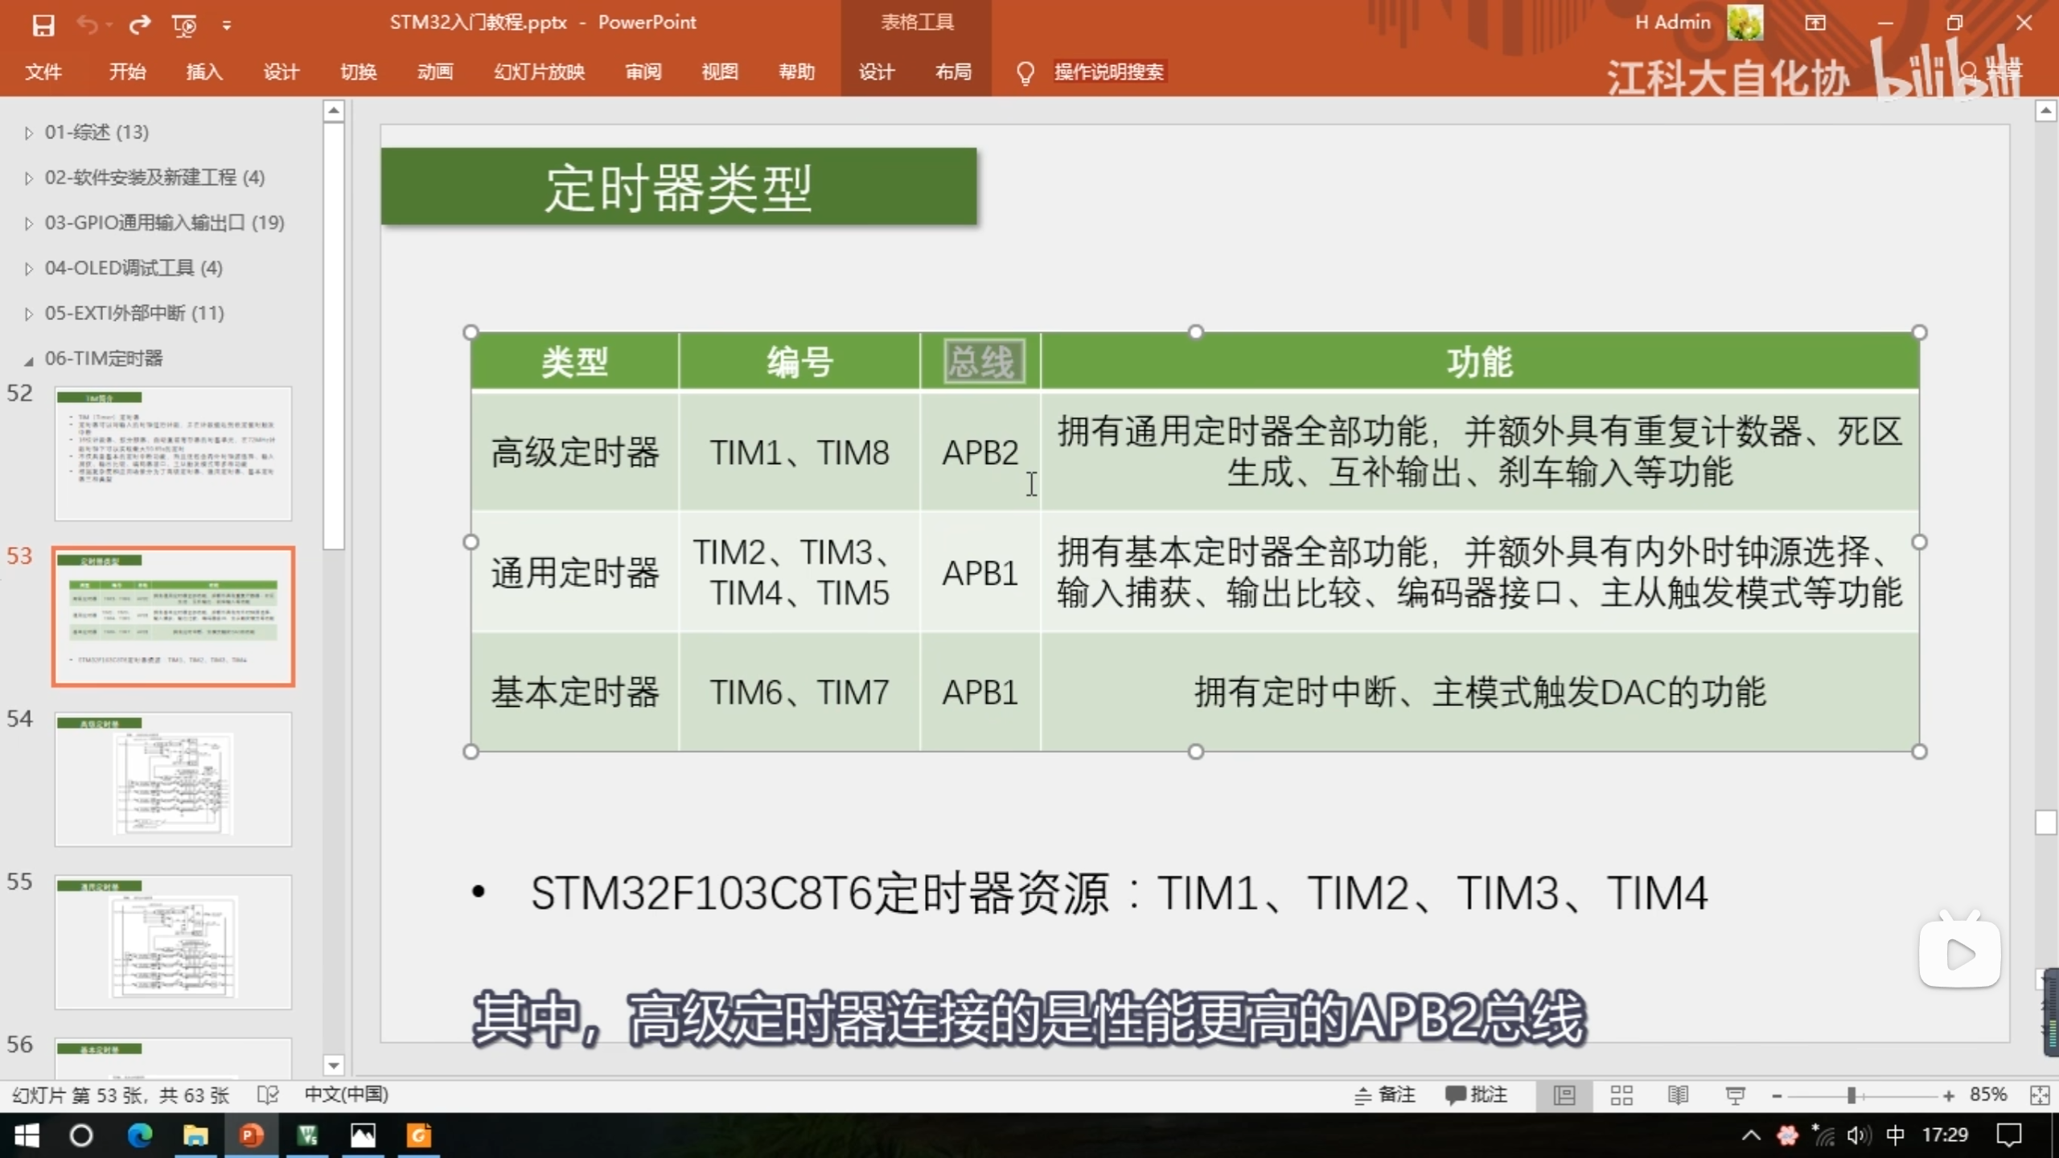
Task: Launch Slide Show view from status bar
Action: (x=1735, y=1095)
